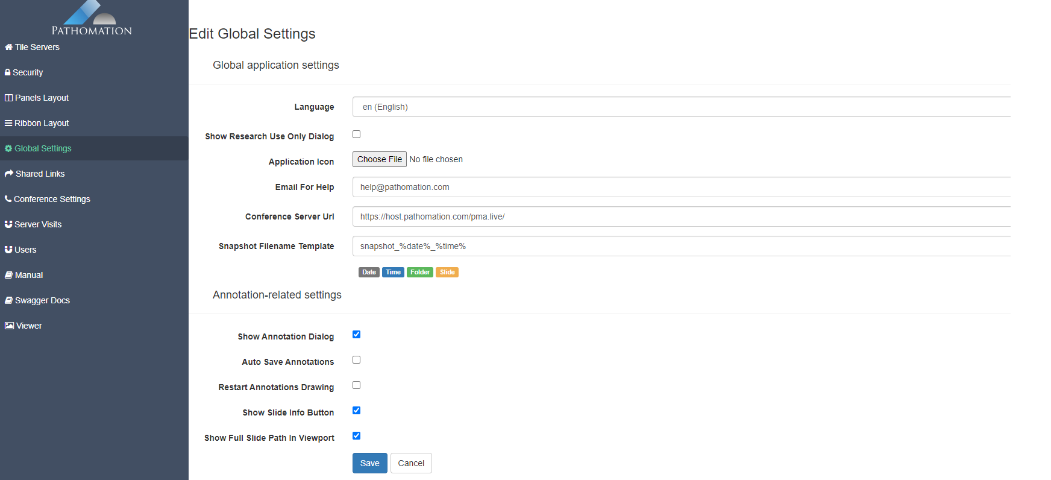Click the picture icon beside Viewer
This screenshot has width=1051, height=480.
click(9, 326)
